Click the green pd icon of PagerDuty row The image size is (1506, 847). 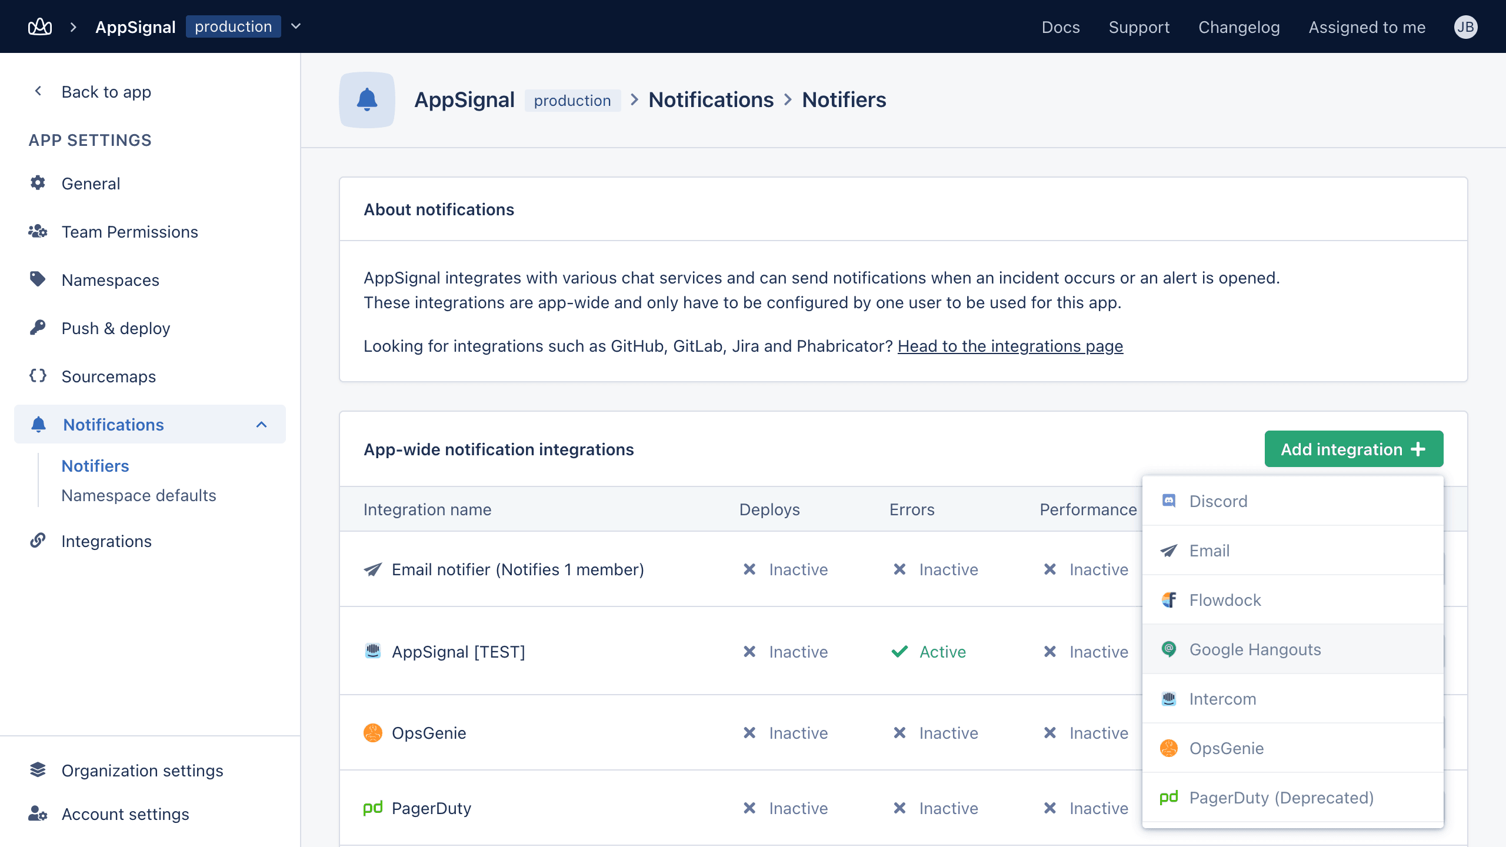373,808
